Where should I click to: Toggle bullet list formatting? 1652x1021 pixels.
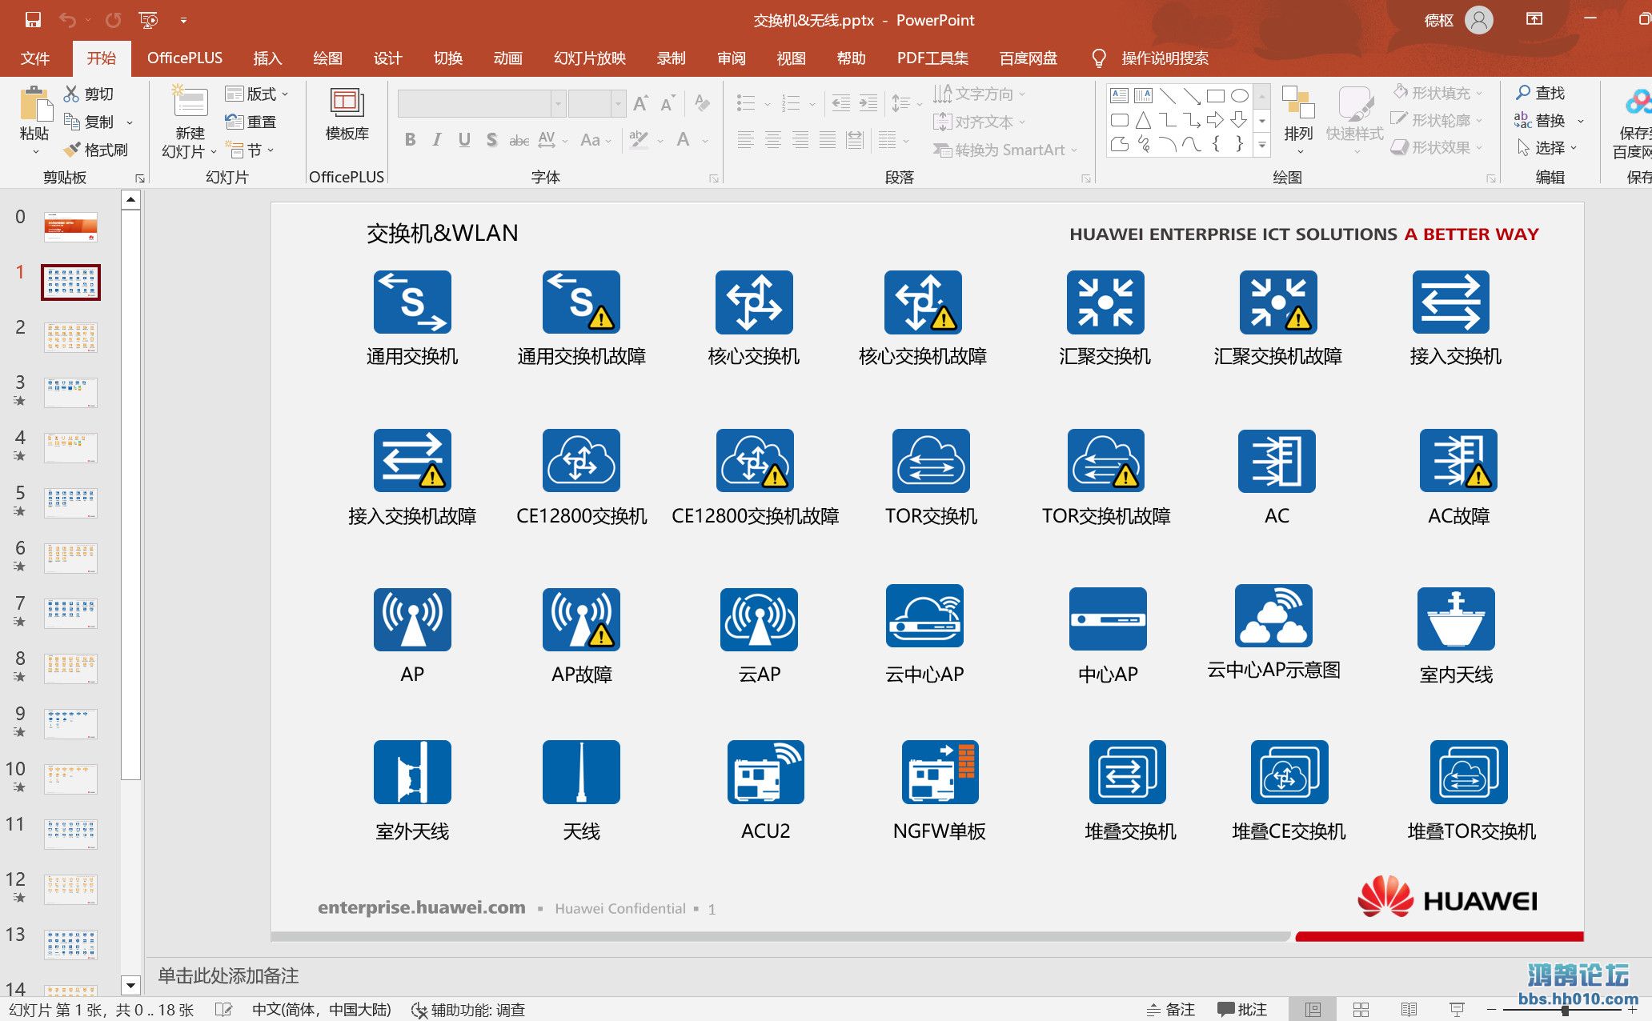click(746, 103)
